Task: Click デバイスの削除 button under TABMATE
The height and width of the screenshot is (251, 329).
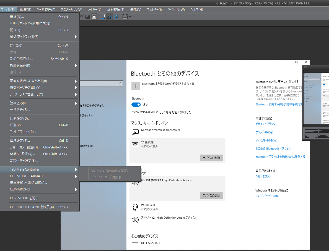Action: click(x=211, y=158)
